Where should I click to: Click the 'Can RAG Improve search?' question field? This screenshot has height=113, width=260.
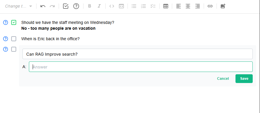pos(137,54)
